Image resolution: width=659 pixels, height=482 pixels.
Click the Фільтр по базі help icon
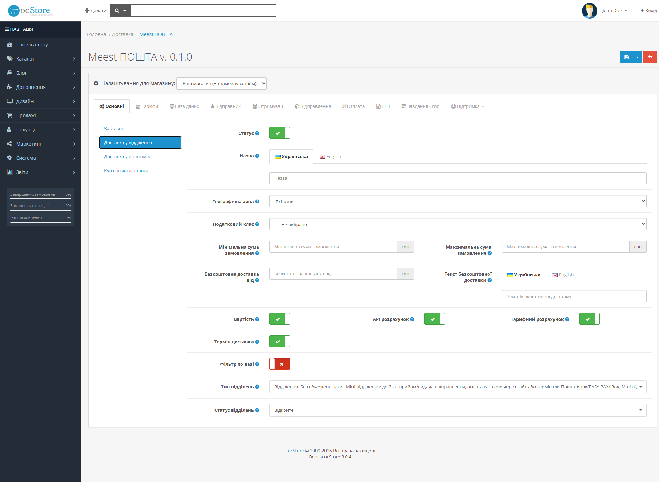coord(257,364)
